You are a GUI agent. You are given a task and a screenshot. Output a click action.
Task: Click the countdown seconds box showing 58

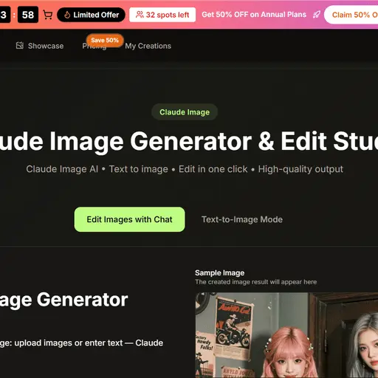(28, 15)
